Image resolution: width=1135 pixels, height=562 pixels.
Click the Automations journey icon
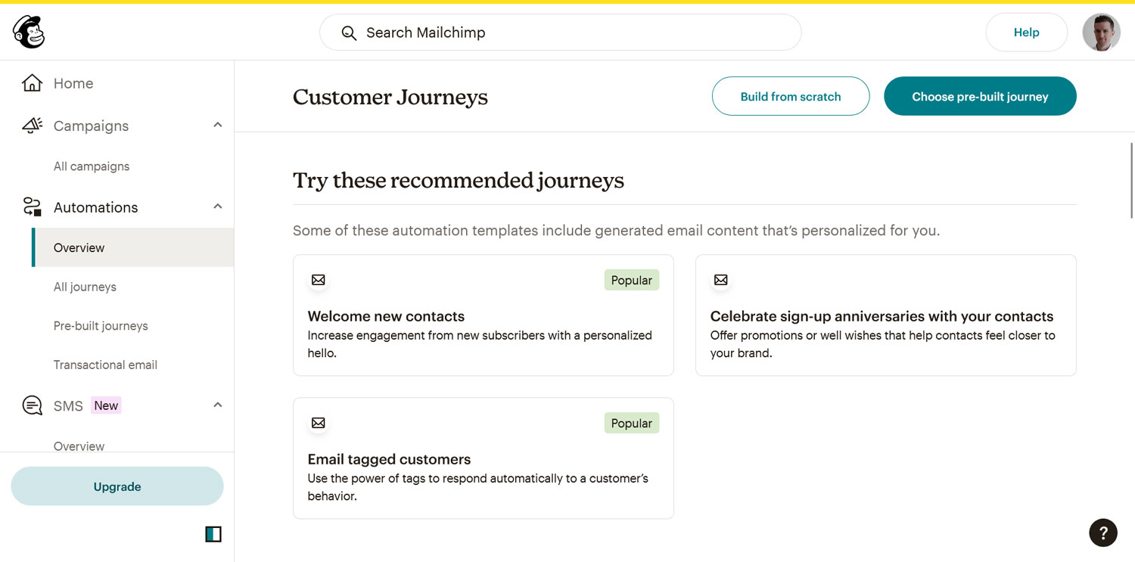tap(32, 207)
